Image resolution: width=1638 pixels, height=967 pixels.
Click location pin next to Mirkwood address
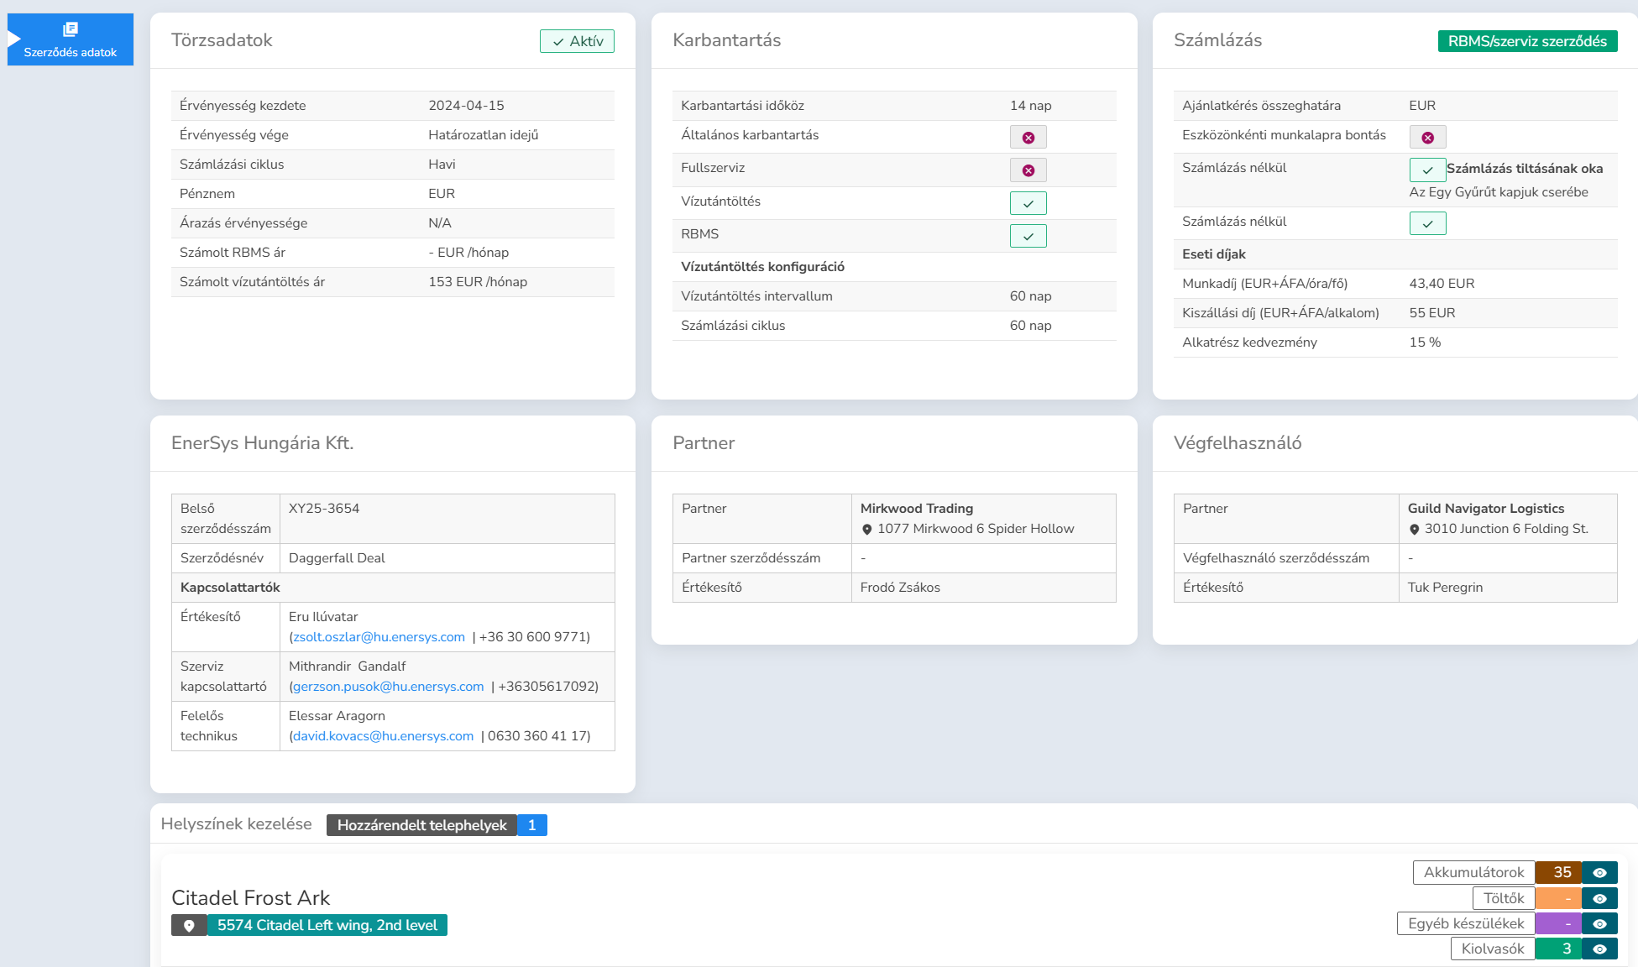click(x=867, y=530)
